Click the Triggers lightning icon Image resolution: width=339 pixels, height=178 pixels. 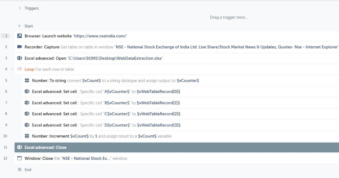click(x=19, y=8)
